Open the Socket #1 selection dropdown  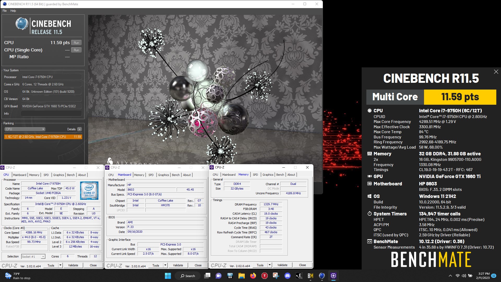pos(33,256)
